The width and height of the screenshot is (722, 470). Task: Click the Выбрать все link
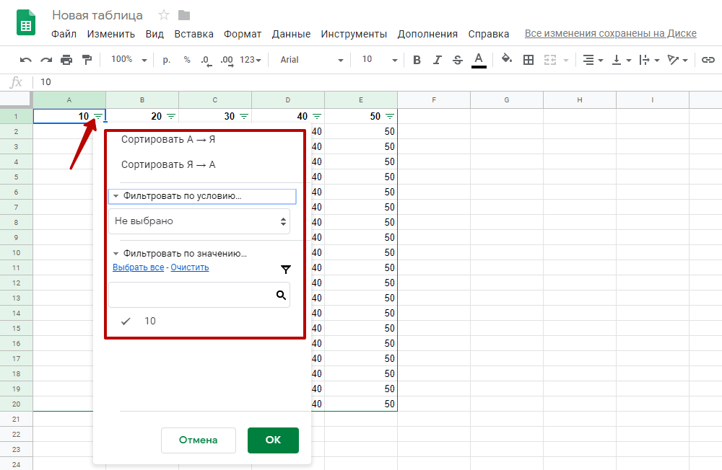[138, 267]
